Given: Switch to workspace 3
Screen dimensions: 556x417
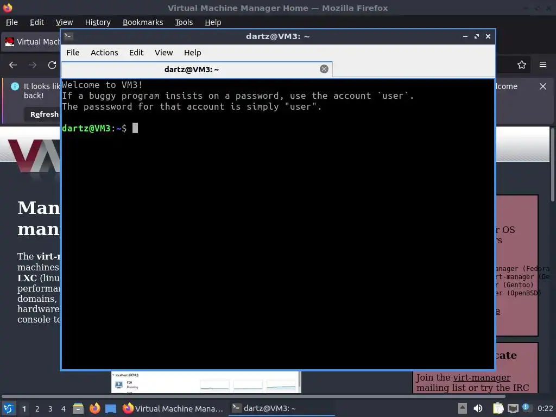Looking at the screenshot, I should [x=50, y=409].
